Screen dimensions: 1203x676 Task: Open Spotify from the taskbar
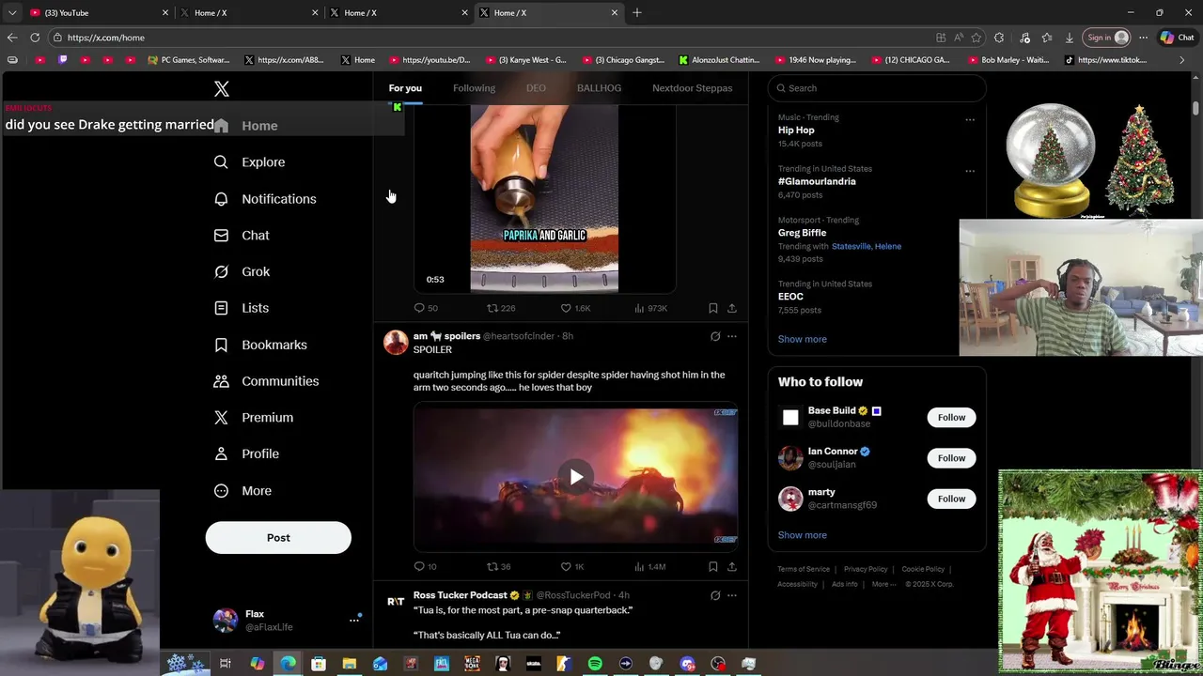click(595, 664)
